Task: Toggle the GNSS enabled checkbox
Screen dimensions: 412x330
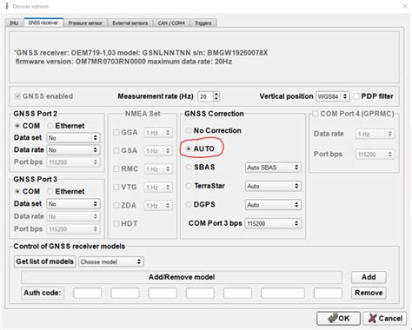Action: click(17, 96)
